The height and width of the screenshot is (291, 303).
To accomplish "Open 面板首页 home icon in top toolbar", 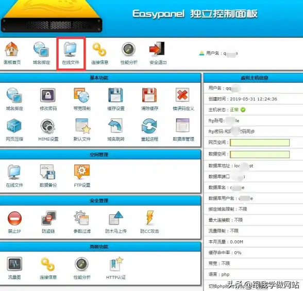I will (12, 49).
